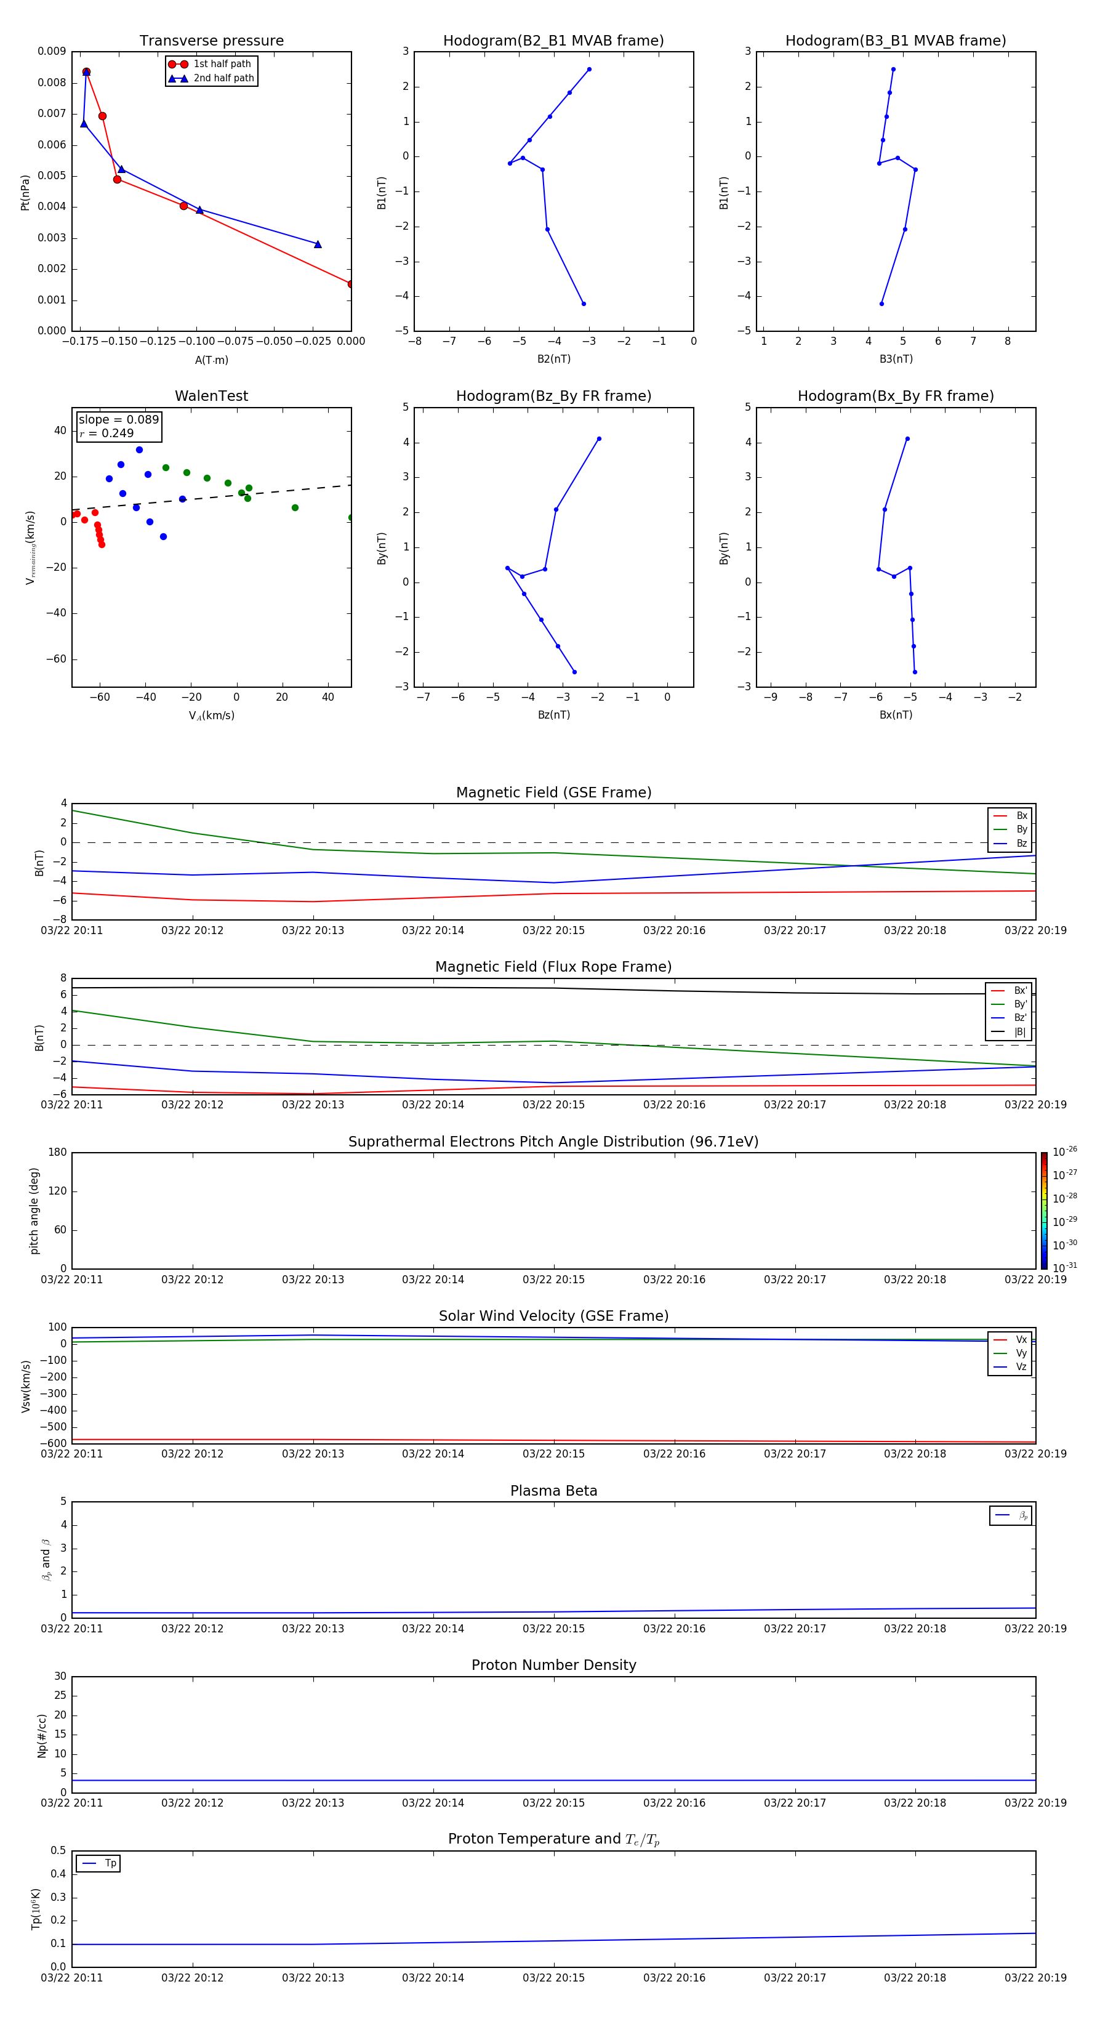
Task: Click the 'Vsw(km/s)' y-axis label
Action: [x=26, y=1386]
